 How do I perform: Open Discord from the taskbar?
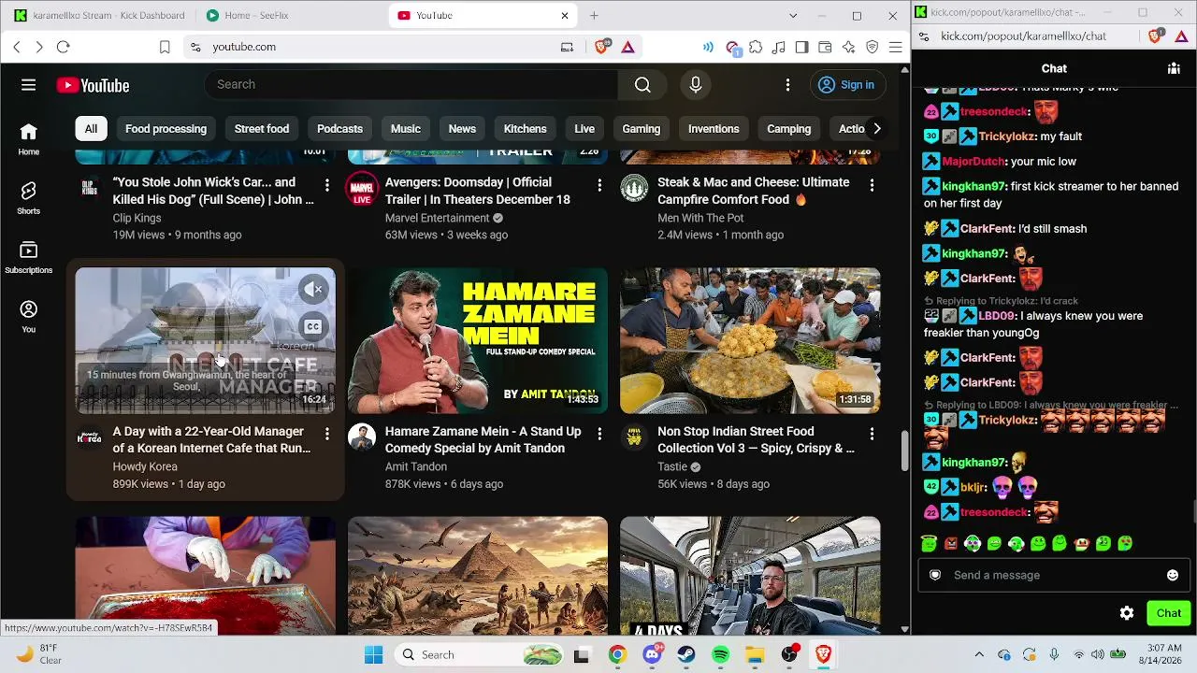pos(652,654)
